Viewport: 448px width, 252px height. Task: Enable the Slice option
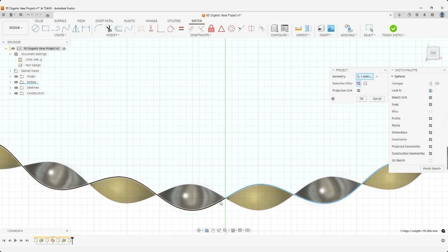[430, 111]
